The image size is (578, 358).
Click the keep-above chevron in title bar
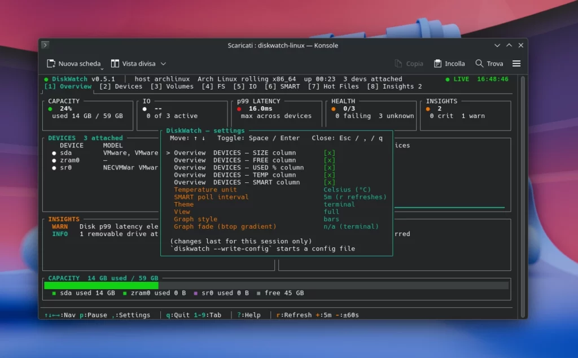tap(509, 45)
